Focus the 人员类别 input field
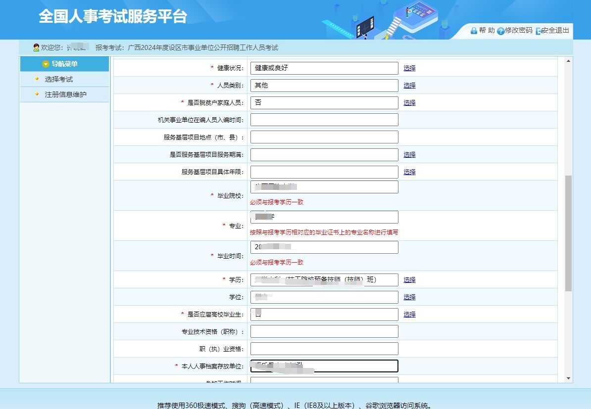 coord(324,86)
